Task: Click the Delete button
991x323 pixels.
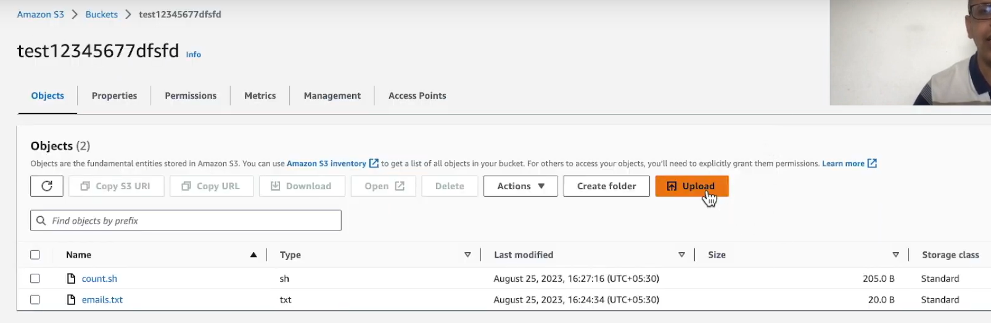Action: click(450, 186)
